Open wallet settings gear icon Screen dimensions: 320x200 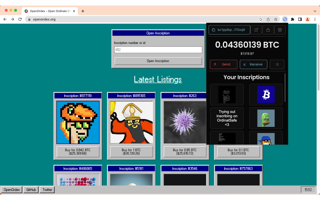280,30
